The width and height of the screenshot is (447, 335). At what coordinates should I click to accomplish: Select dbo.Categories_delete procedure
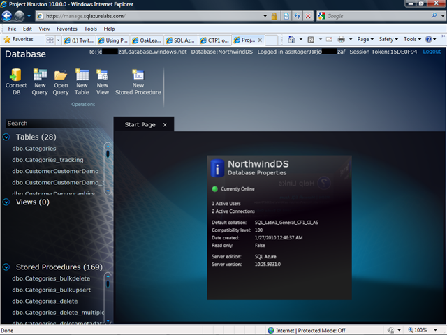click(x=45, y=301)
